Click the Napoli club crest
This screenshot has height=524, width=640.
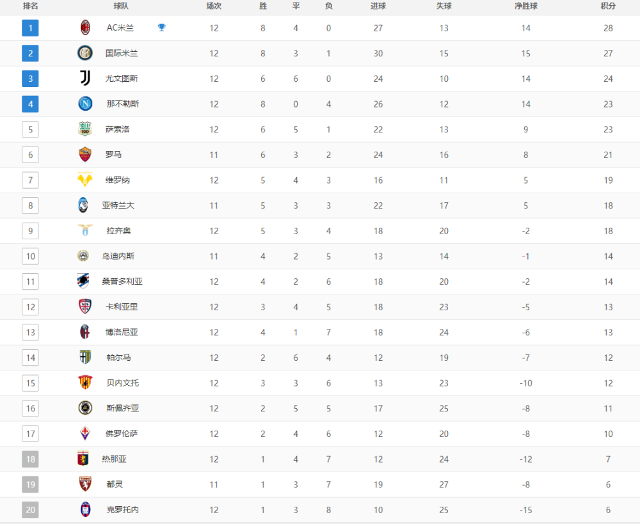(x=85, y=104)
